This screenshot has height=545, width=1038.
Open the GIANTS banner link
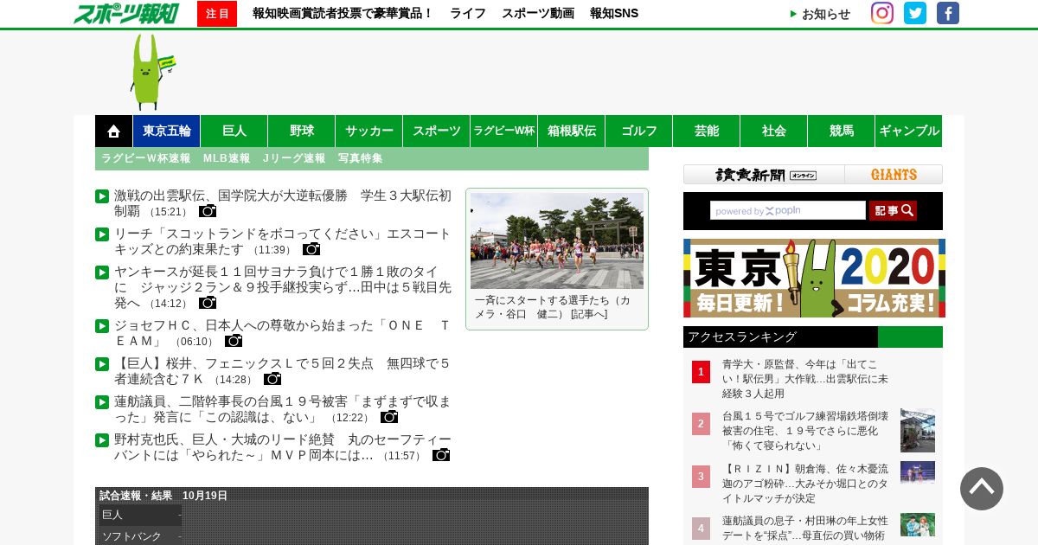click(x=894, y=175)
